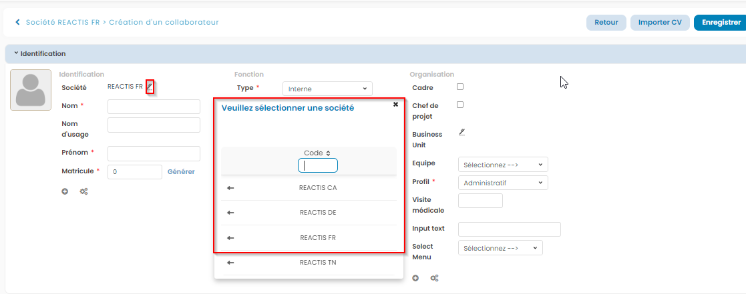746x294 pixels.
Task: Select REACTIS DE arrow icon
Action: coord(230,213)
